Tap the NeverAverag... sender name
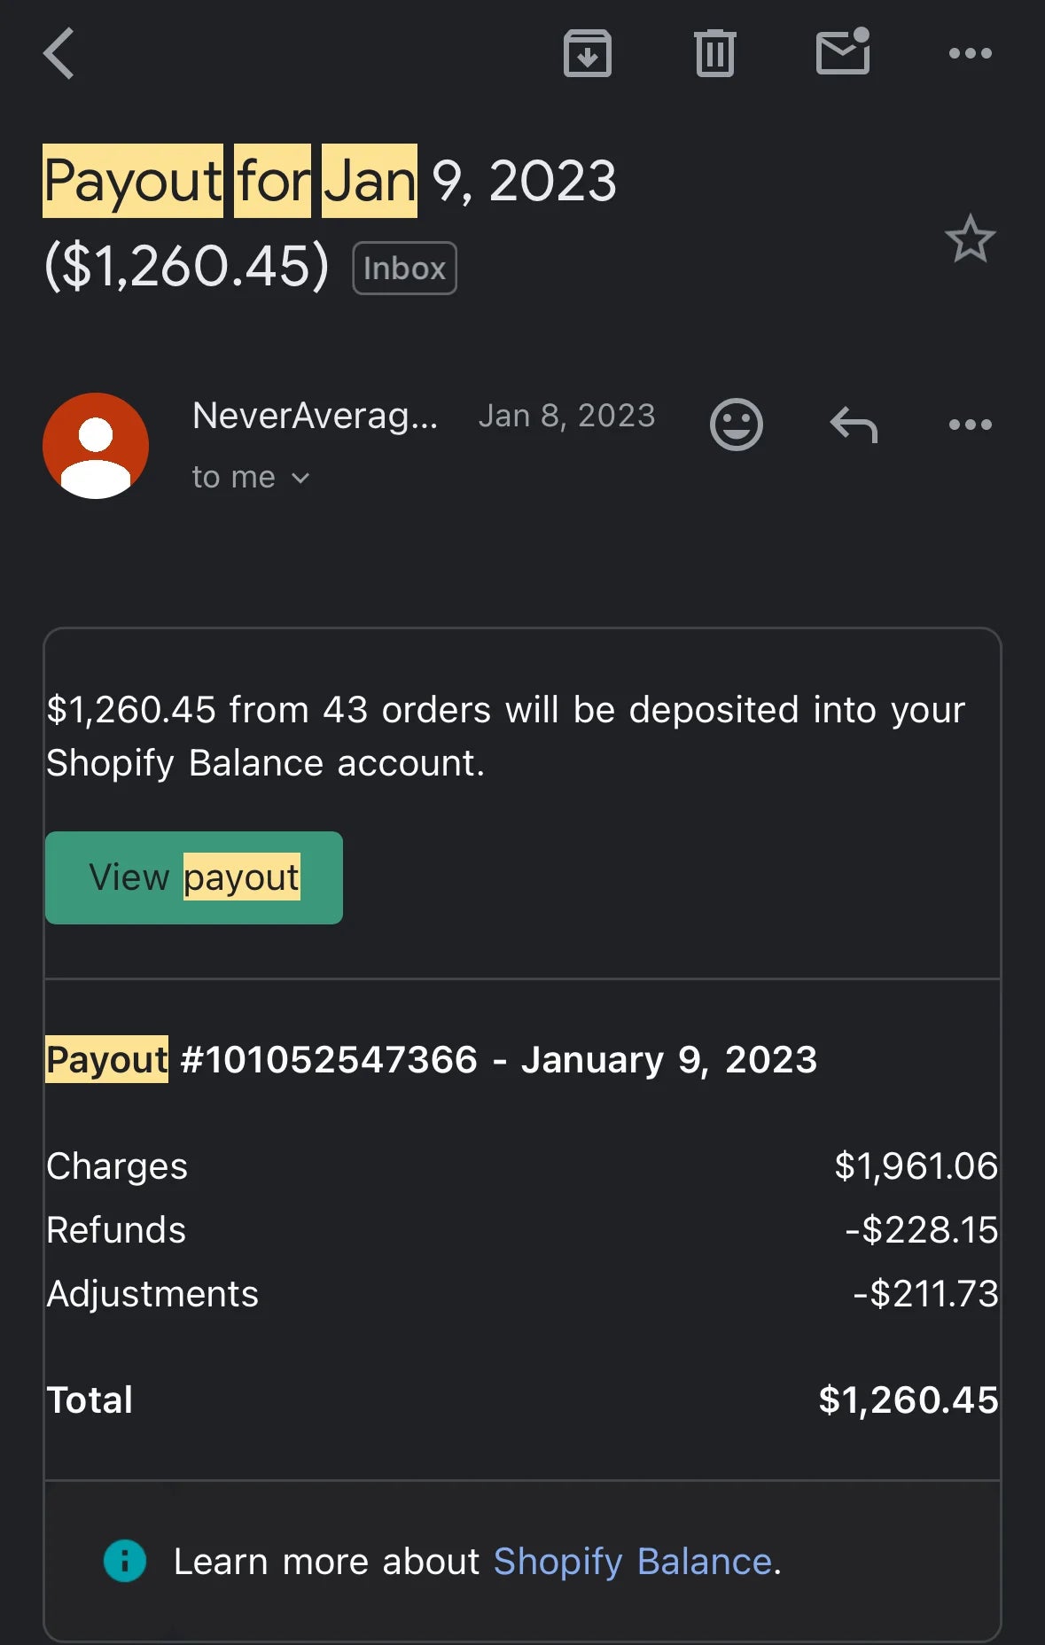The width and height of the screenshot is (1045, 1645). (x=315, y=416)
